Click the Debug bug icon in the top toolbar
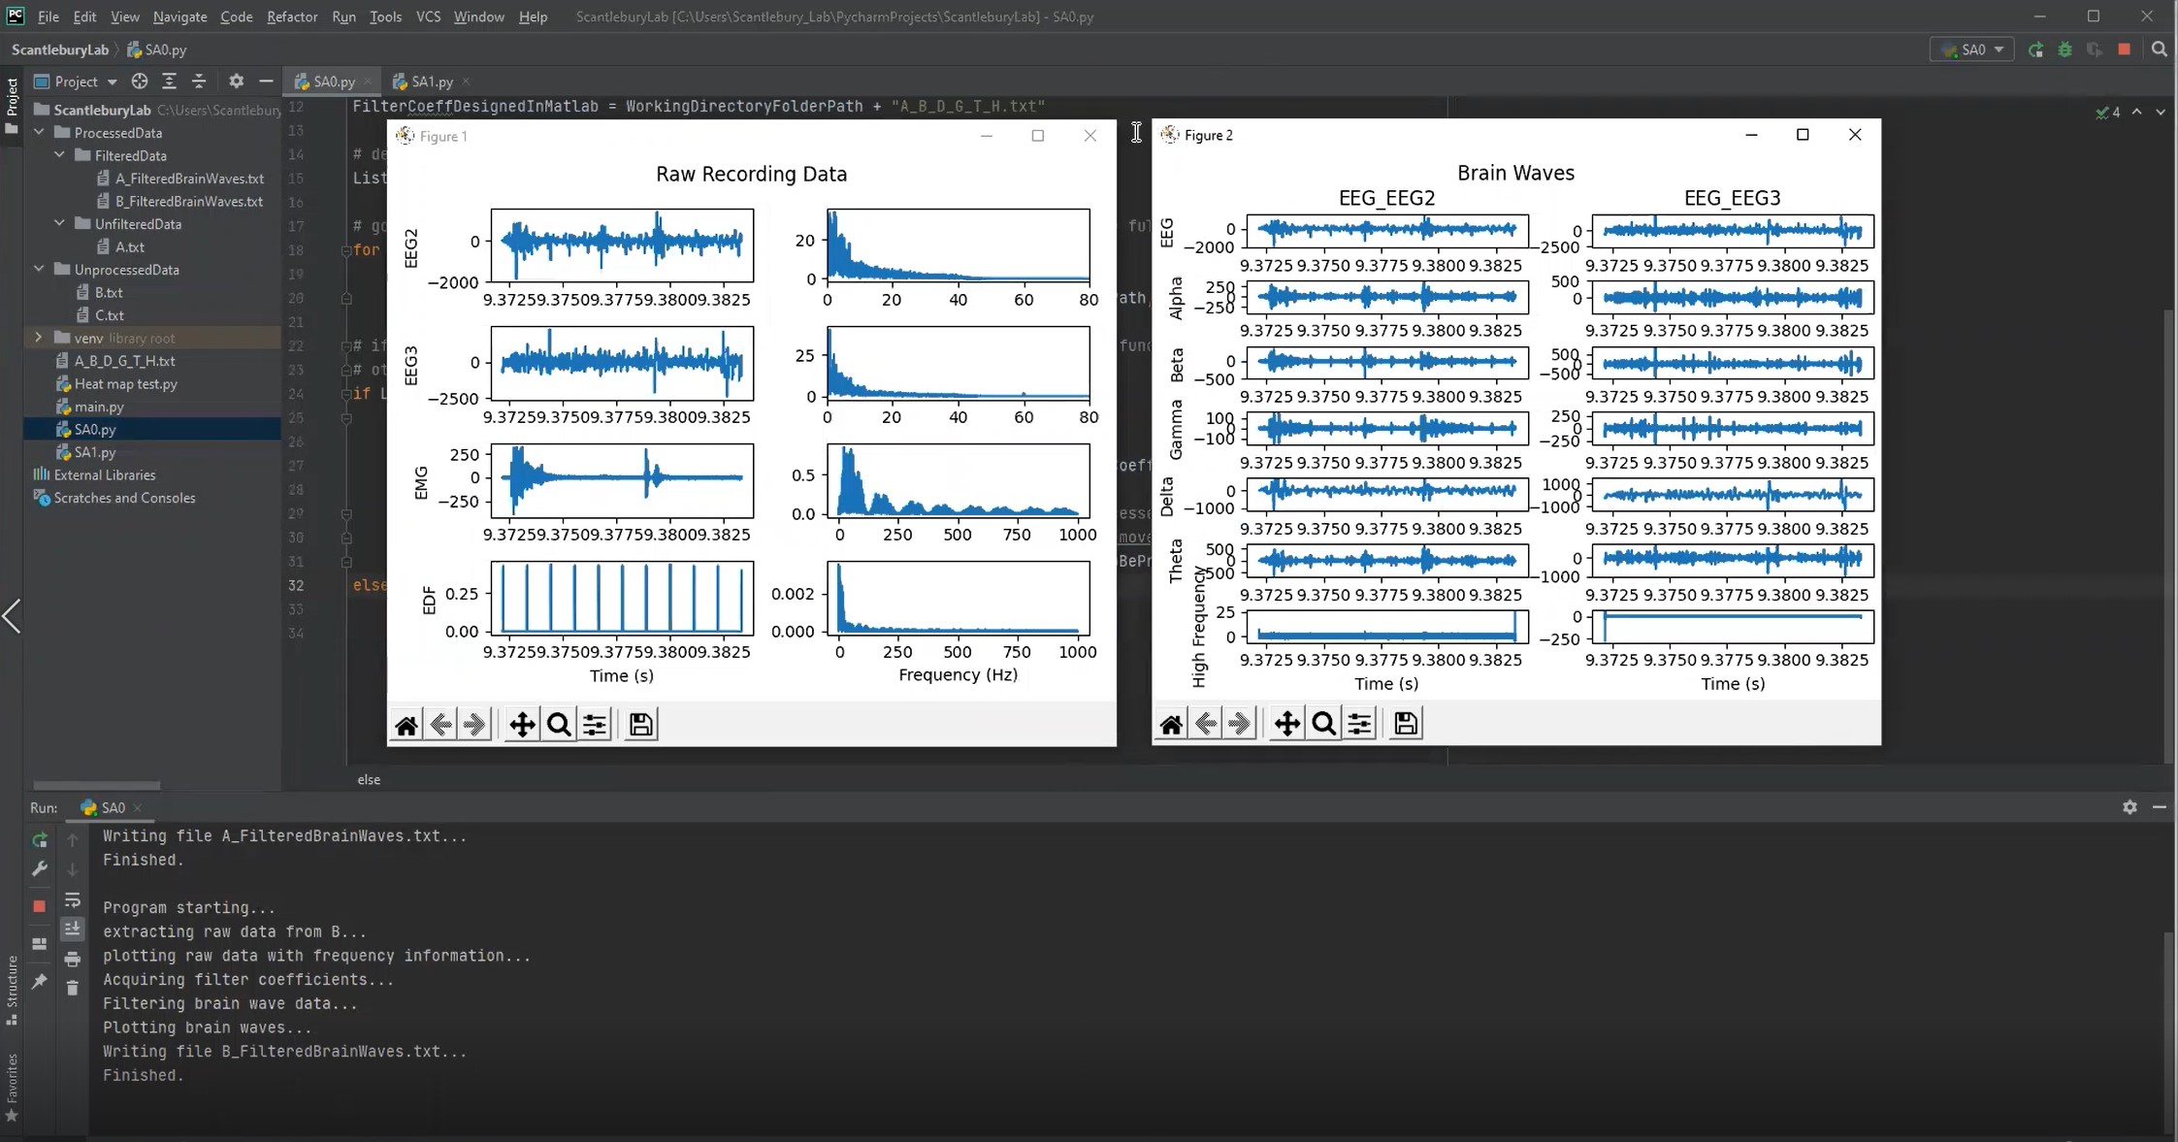2178x1142 pixels. click(x=2064, y=49)
